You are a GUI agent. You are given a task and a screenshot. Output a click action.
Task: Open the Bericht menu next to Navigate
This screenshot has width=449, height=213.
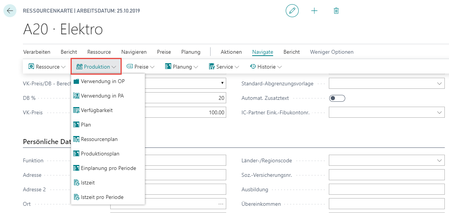tap(291, 52)
